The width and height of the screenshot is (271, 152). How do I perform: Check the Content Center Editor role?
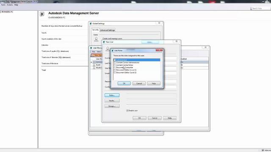(x=115, y=65)
